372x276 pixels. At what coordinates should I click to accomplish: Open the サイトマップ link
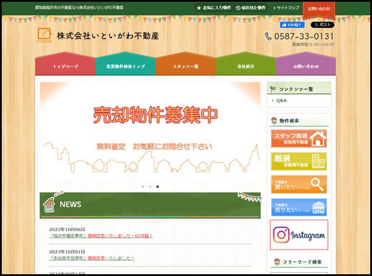click(287, 8)
